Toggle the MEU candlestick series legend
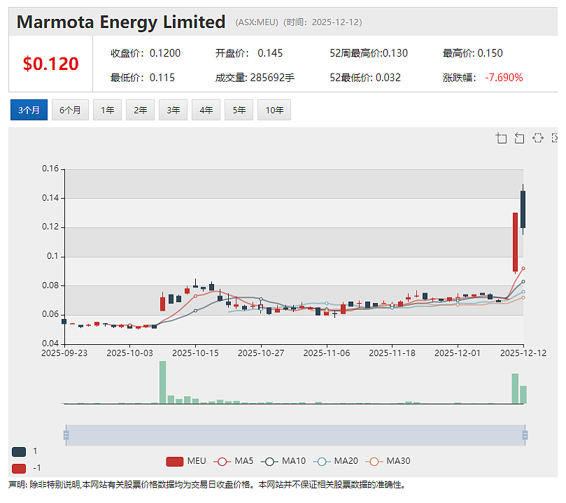Screen dimensions: 566x503 (186, 462)
